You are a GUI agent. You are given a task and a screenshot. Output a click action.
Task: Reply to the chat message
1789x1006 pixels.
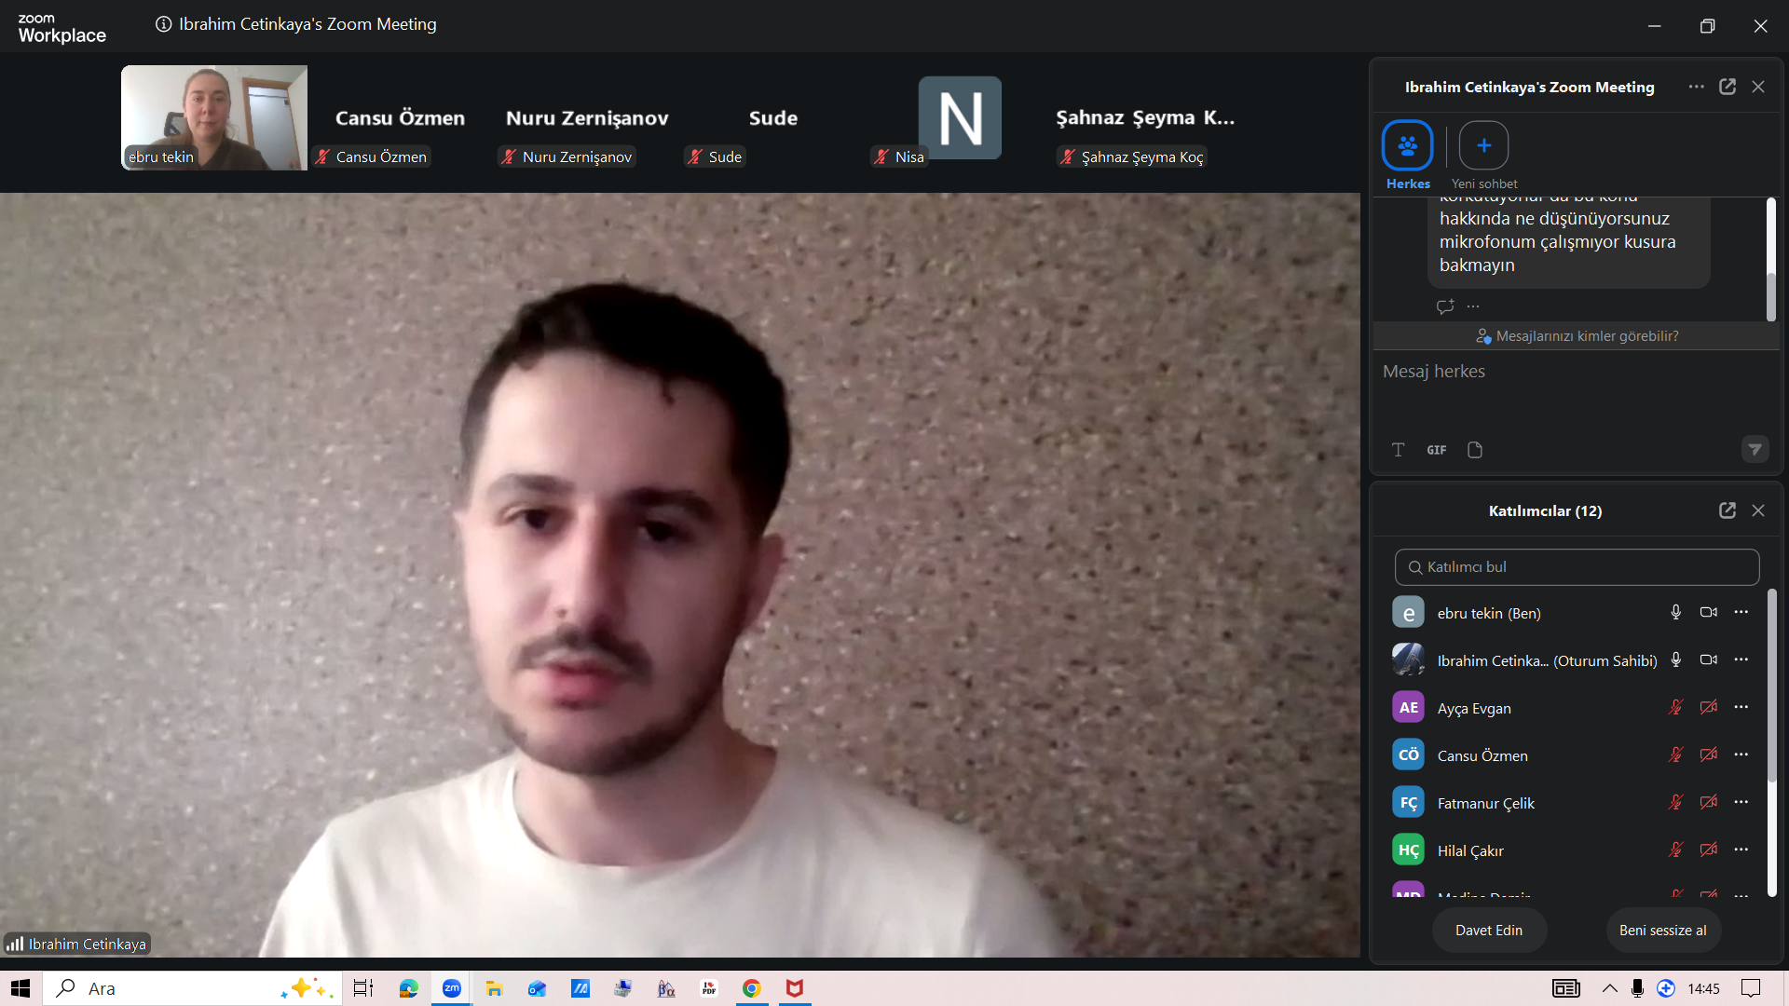click(x=1445, y=306)
